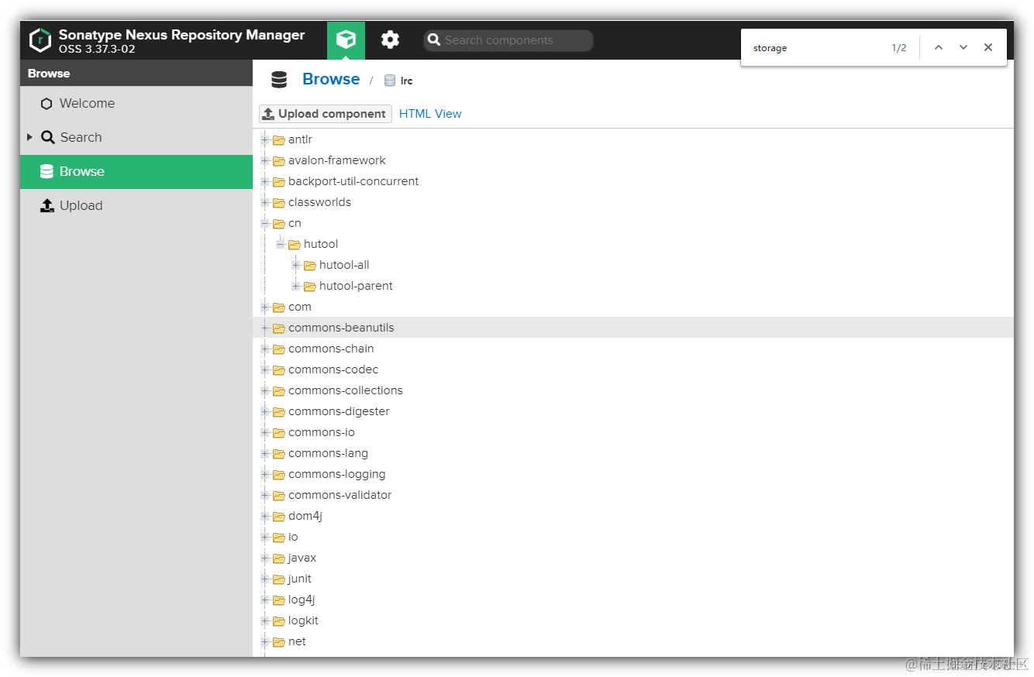Focus the Search components field
The width and height of the screenshot is (1034, 677).
pos(508,40)
